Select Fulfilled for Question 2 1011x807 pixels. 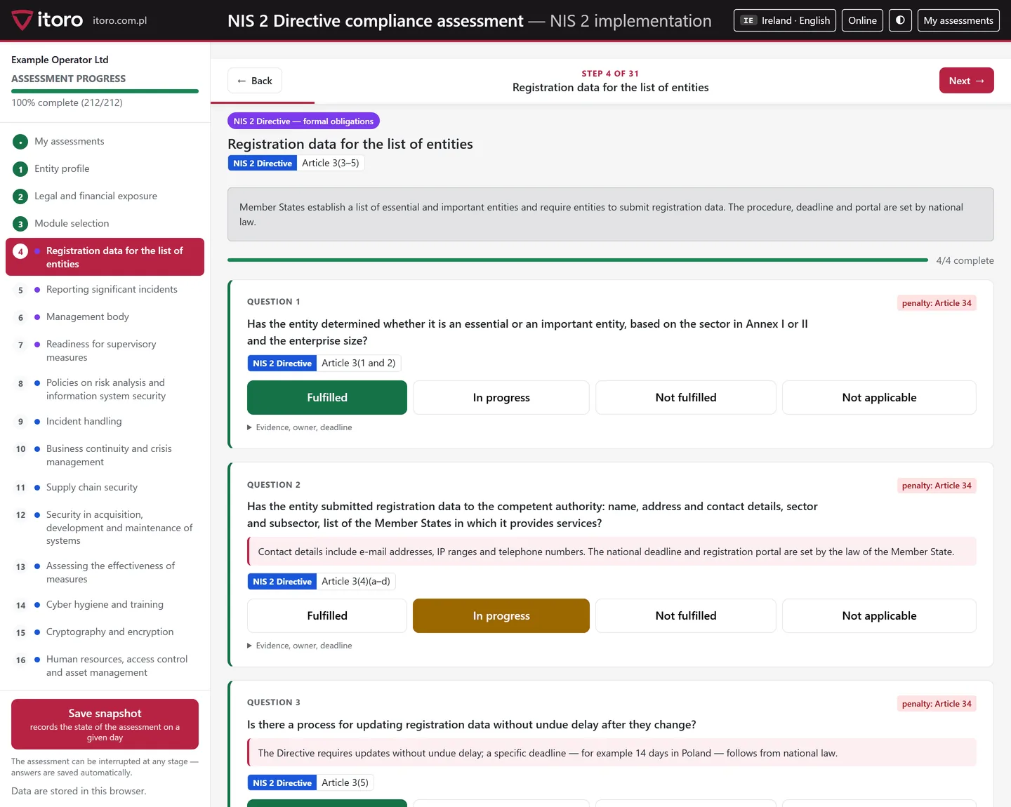coord(327,615)
